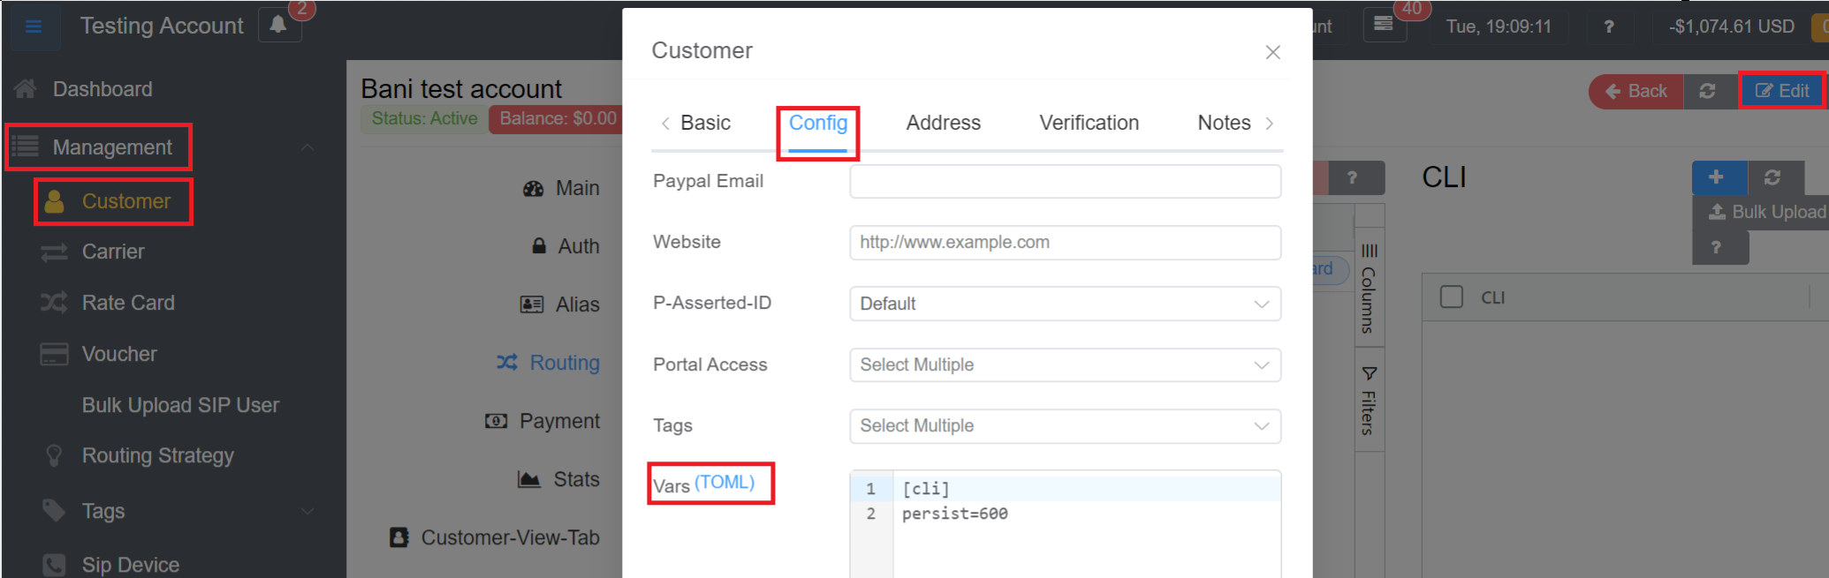Screen dimensions: 1829x578
Task: Click the refresh icon next to Back
Action: click(x=1707, y=91)
